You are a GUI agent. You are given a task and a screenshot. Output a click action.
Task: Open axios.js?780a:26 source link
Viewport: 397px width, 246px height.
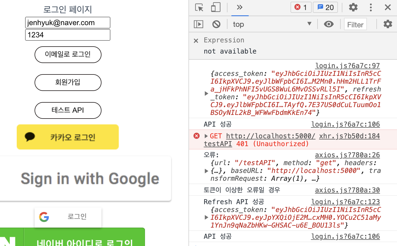pyautogui.click(x=347, y=155)
